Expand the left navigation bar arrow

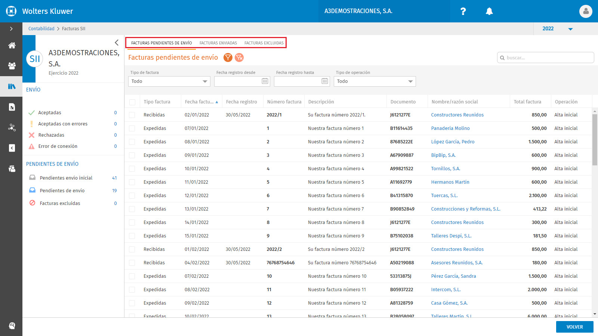pyautogui.click(x=11, y=29)
